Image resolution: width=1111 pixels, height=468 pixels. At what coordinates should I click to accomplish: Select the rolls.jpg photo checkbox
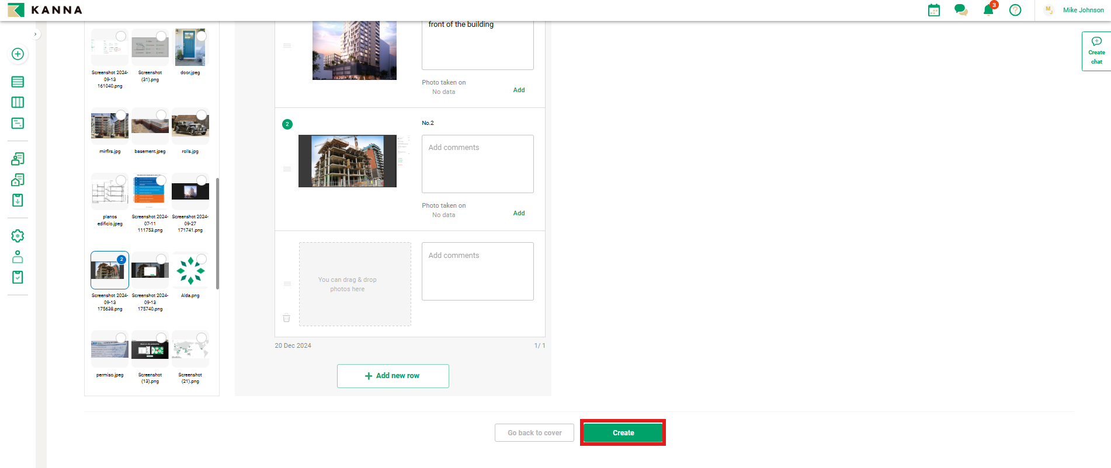pos(202,115)
